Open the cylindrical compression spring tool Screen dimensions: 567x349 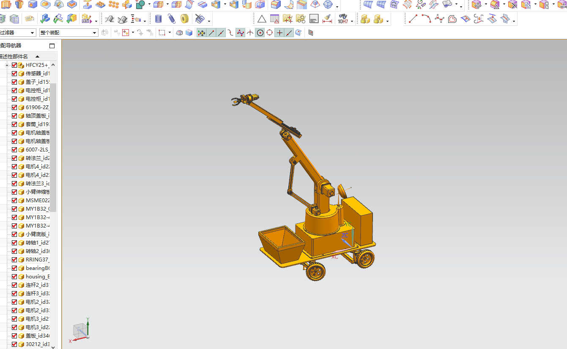coord(159,19)
